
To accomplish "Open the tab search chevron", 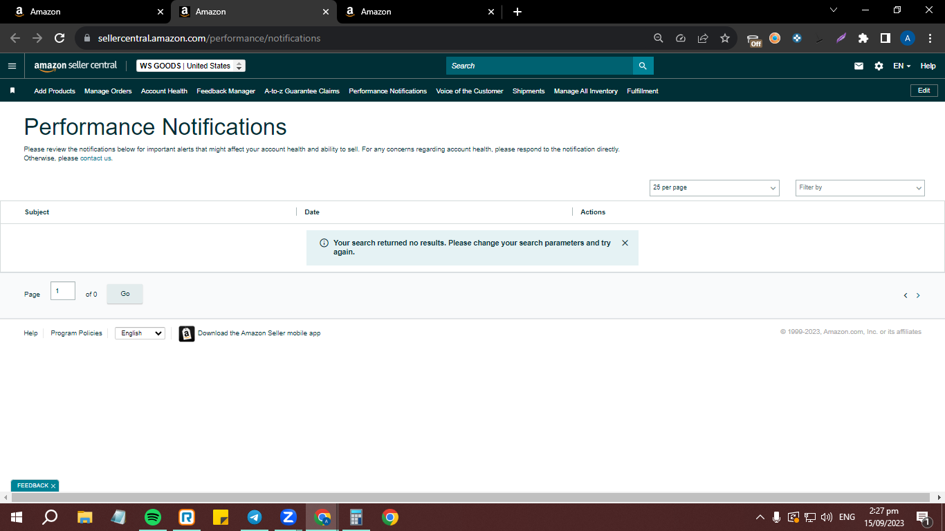I will coord(833,10).
